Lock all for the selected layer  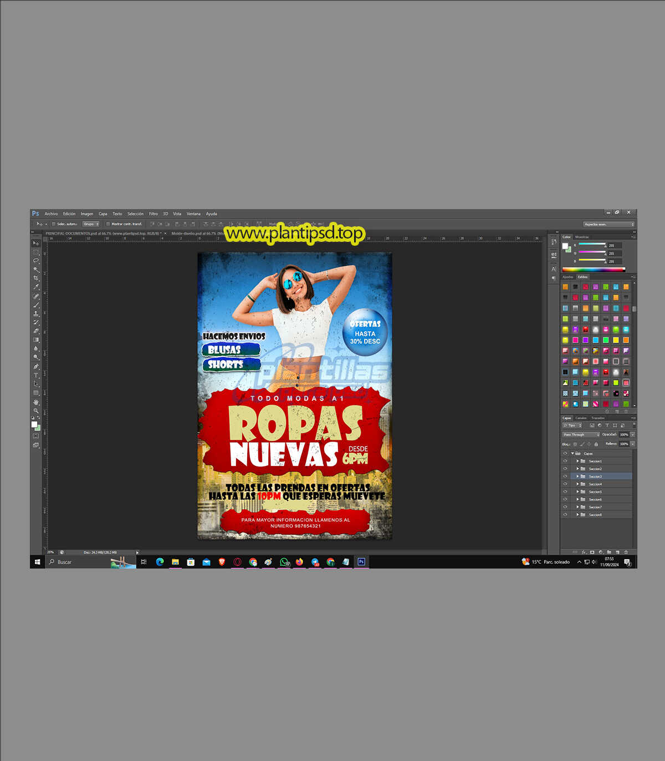[596, 444]
